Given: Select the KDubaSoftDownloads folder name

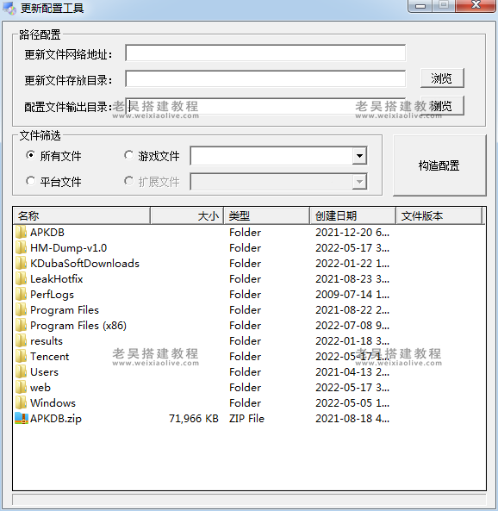Looking at the screenshot, I should point(84,264).
